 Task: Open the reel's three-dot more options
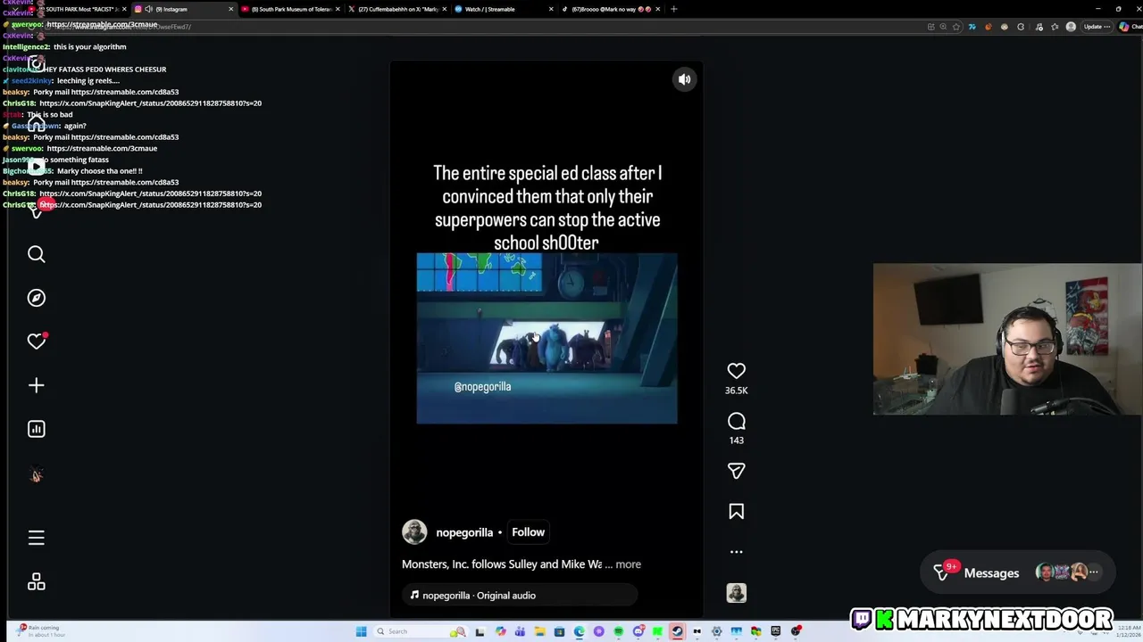coord(736,552)
